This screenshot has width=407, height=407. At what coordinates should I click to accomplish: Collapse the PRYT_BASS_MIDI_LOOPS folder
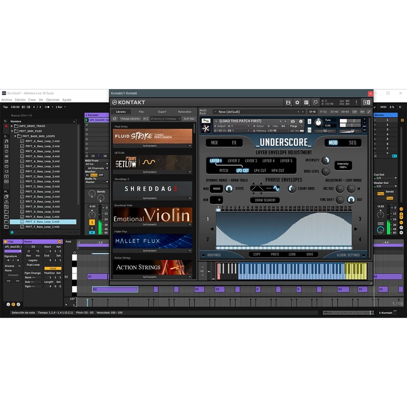tap(15, 136)
